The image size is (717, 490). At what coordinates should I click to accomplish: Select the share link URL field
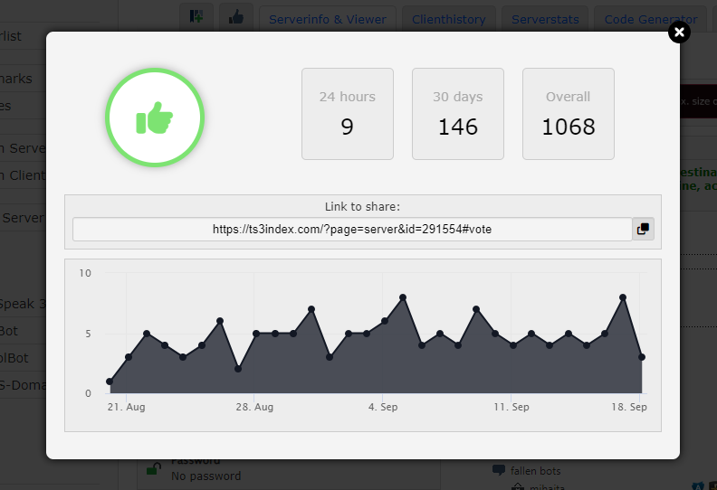[x=352, y=230]
